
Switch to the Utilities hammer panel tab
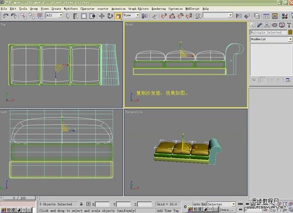(x=289, y=25)
